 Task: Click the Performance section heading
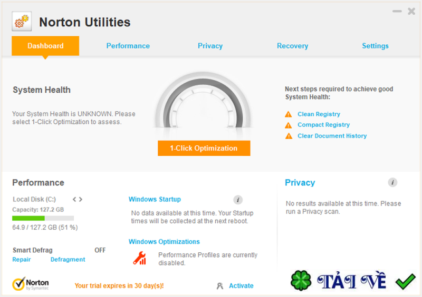(38, 183)
